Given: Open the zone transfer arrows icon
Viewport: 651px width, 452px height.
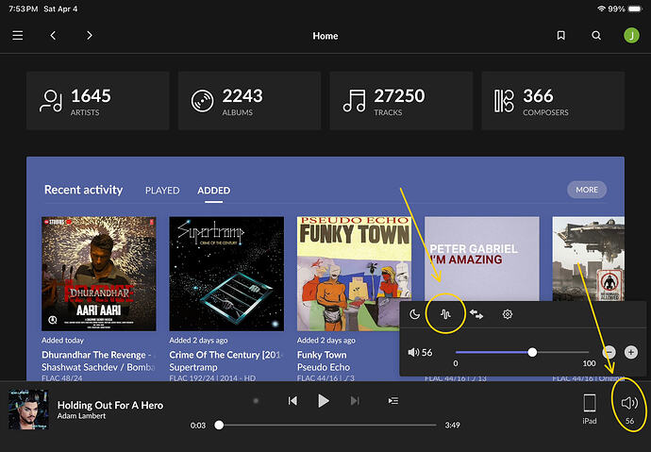Looking at the screenshot, I should pyautogui.click(x=476, y=314).
